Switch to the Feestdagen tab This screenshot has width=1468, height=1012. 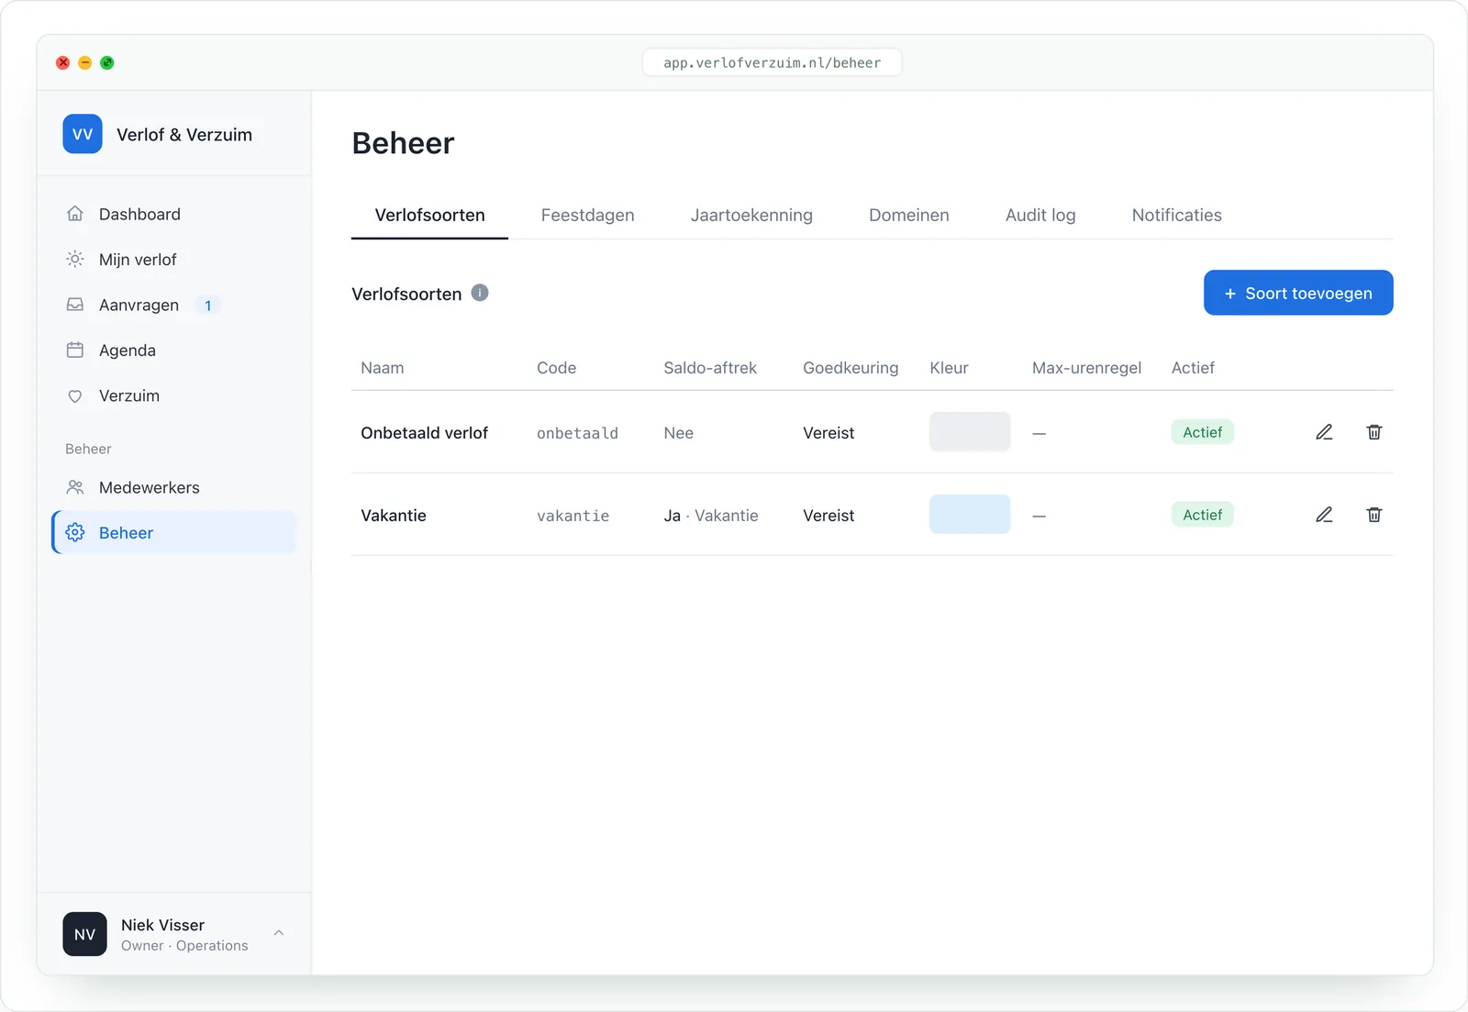[587, 215]
